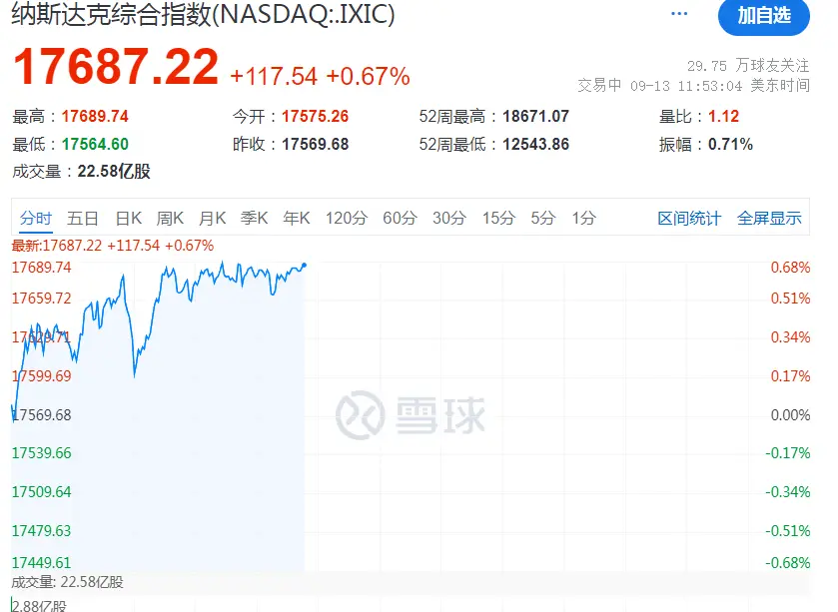Viewport: 838px width, 612px height.
Task: Click the 17539.66 price axis label
Action: tap(42, 453)
